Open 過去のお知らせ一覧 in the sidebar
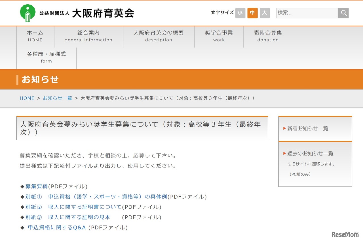363x241 pixels. [x=311, y=154]
